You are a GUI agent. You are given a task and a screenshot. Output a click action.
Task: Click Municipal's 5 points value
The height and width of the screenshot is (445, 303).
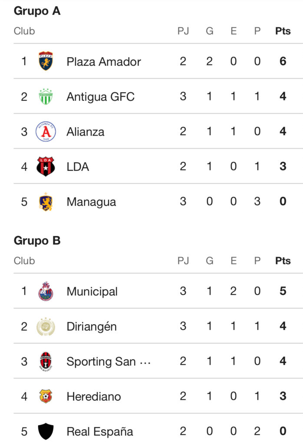click(283, 291)
